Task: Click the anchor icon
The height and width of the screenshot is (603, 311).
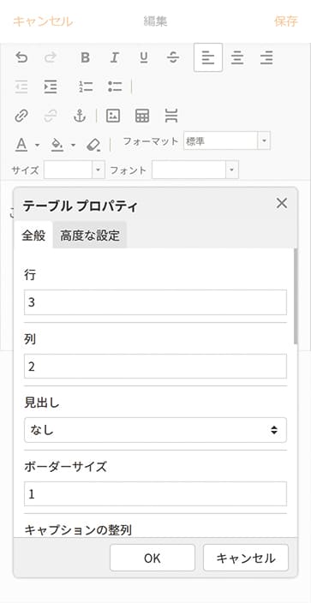Action: (80, 116)
